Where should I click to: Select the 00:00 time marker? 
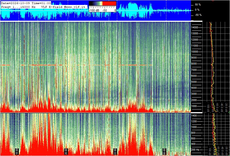pos(164,151)
